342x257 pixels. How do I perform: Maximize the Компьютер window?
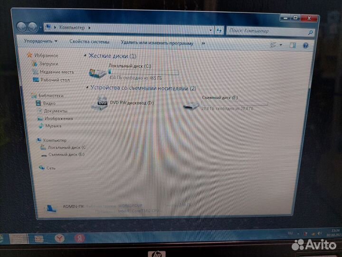coord(295,18)
